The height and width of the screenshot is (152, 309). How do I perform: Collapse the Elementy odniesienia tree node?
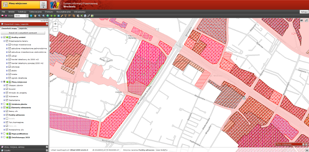click(x=2, y=108)
